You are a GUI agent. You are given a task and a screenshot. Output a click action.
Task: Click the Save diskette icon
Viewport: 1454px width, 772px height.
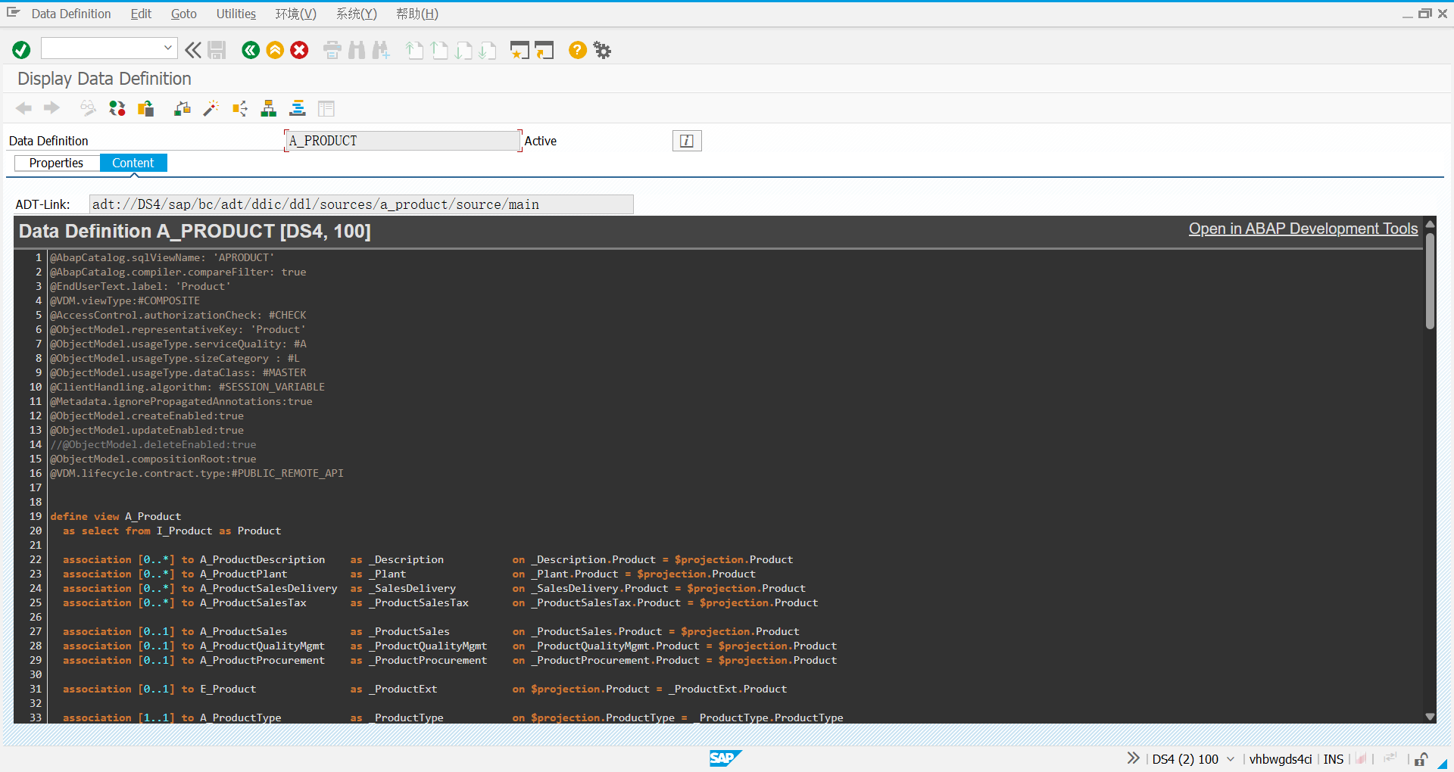point(217,50)
